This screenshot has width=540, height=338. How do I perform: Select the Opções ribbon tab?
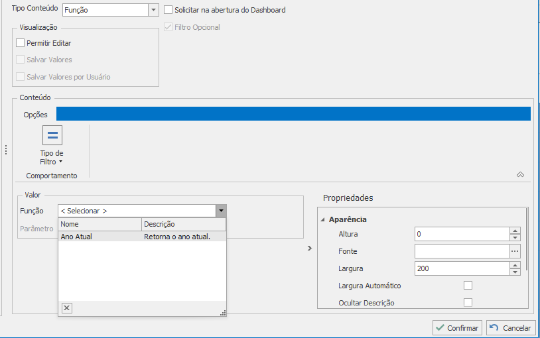click(35, 115)
